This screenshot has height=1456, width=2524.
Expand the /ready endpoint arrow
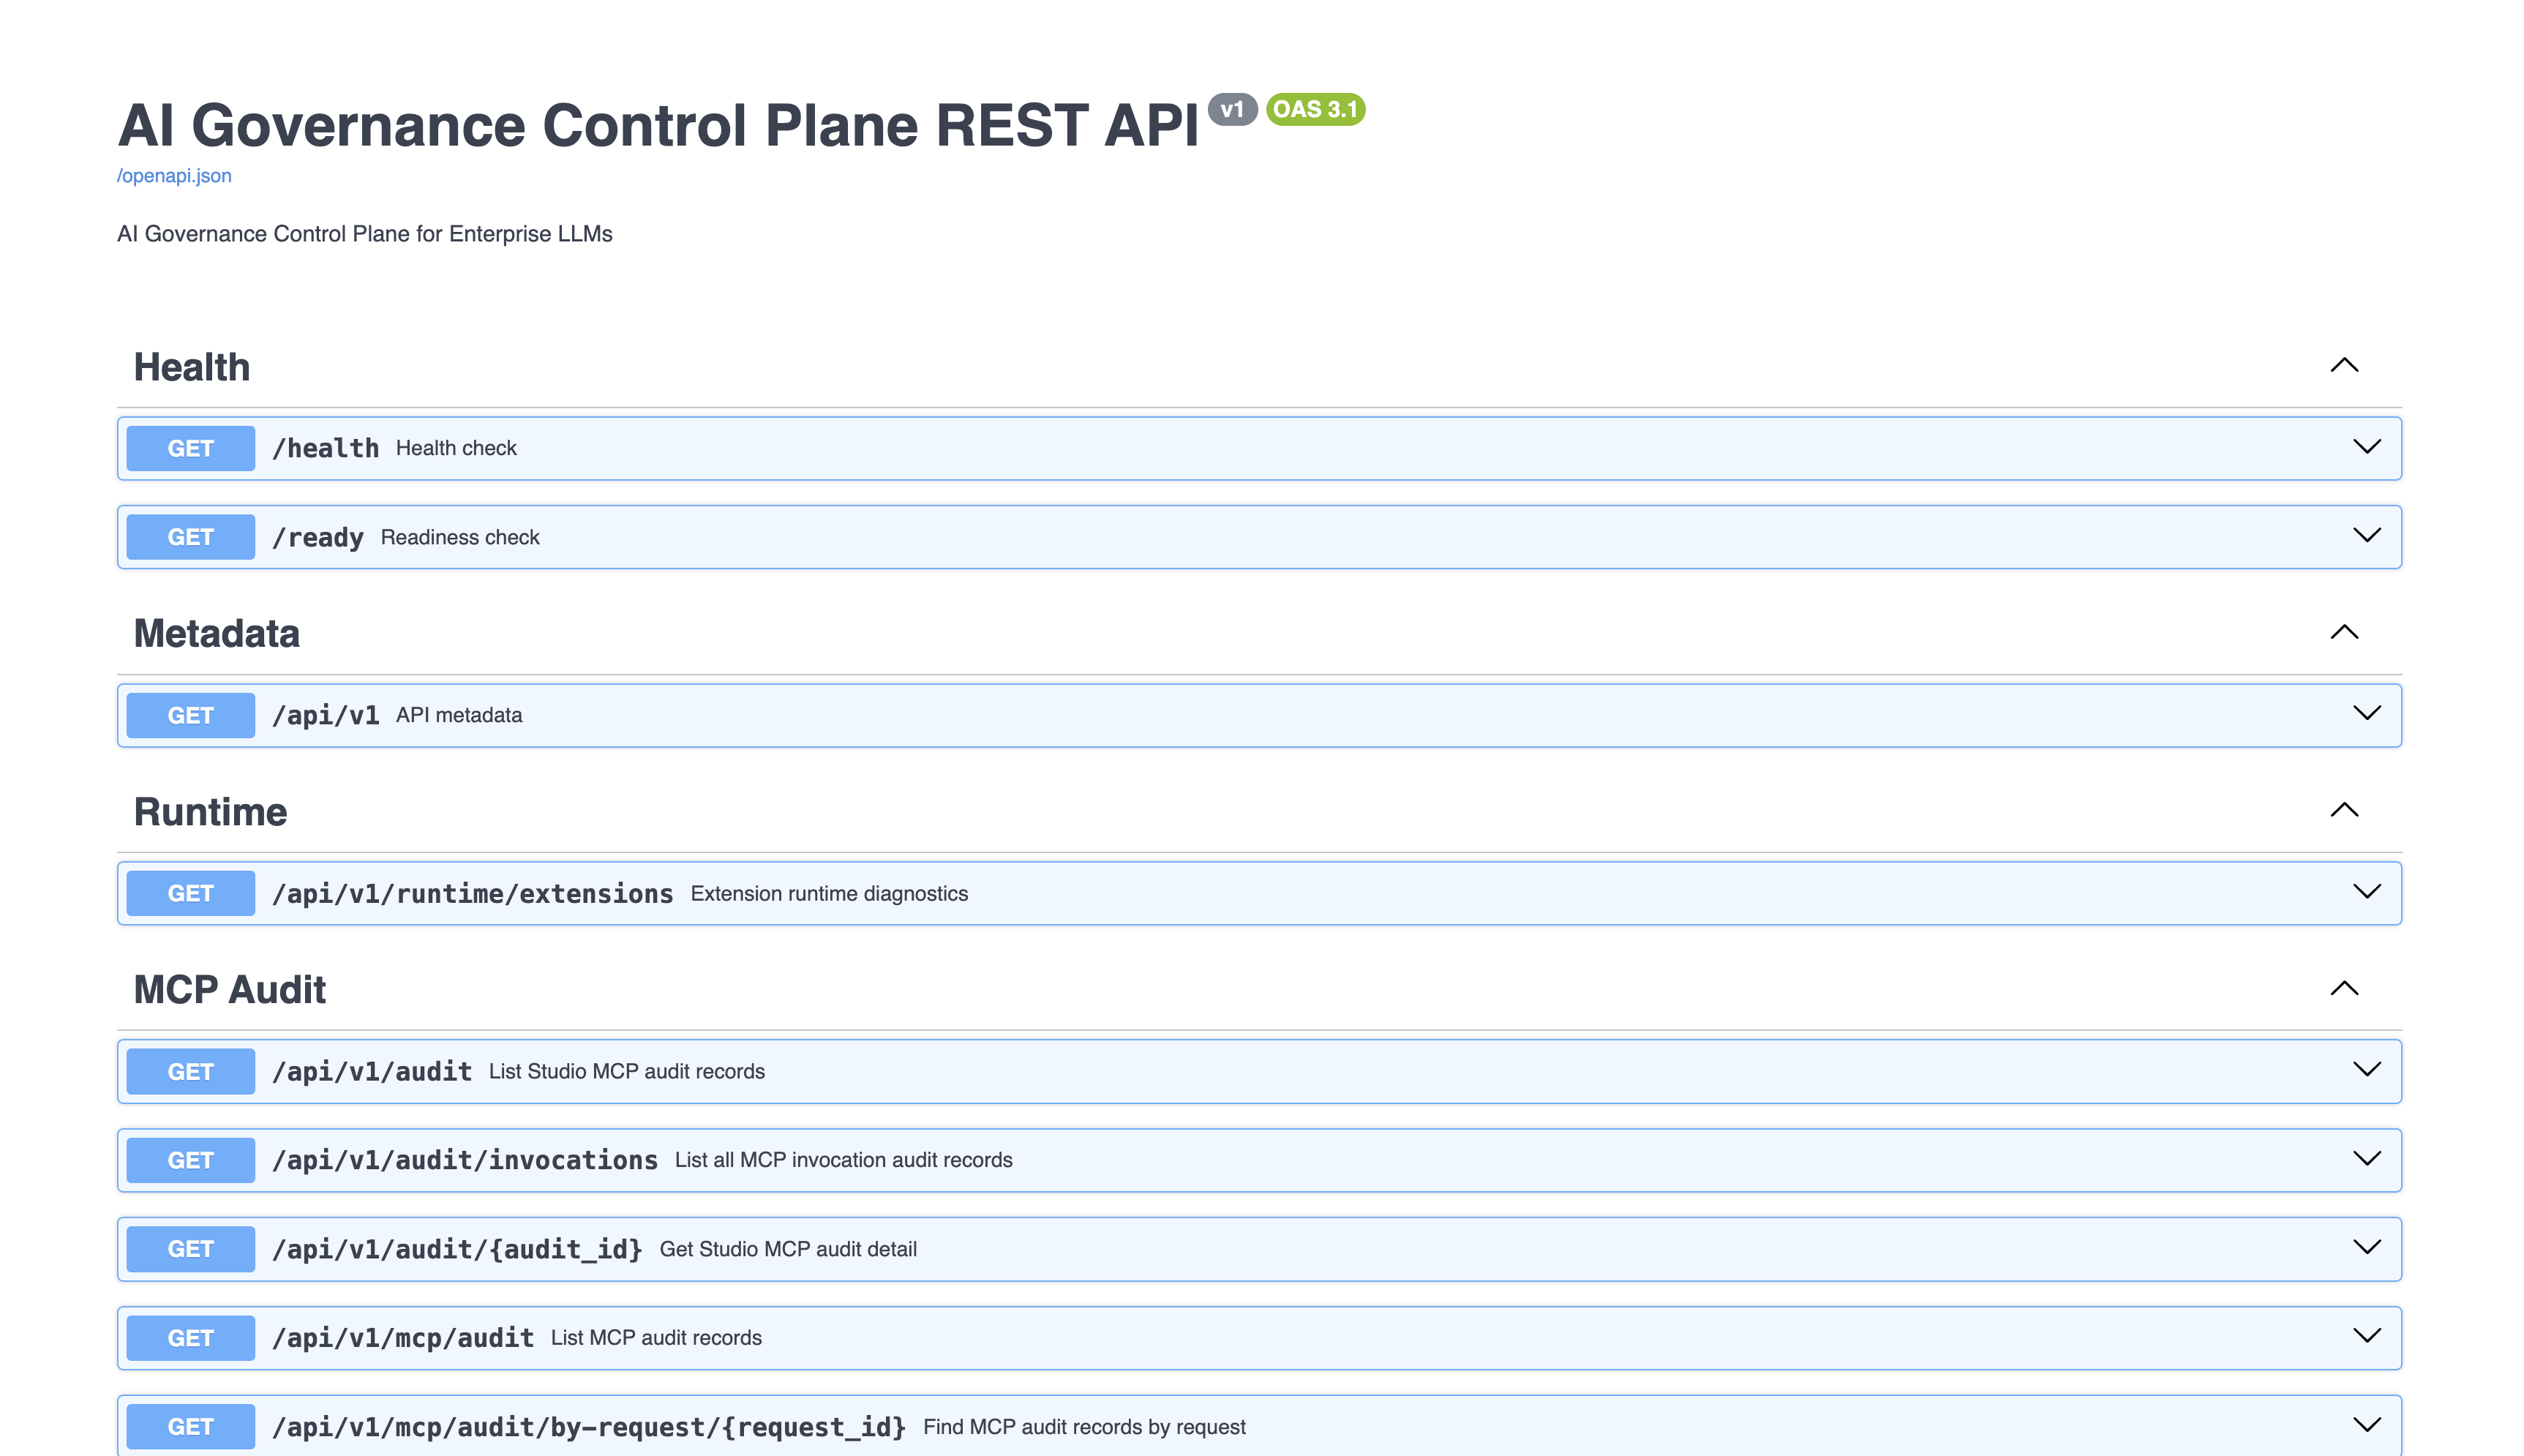2366,536
